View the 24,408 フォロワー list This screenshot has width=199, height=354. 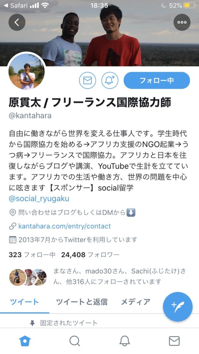[x=90, y=255]
